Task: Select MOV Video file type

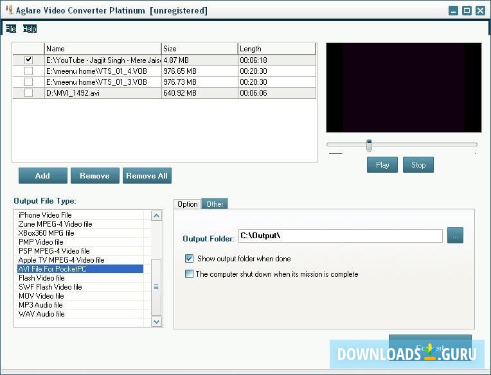Action: [80, 296]
